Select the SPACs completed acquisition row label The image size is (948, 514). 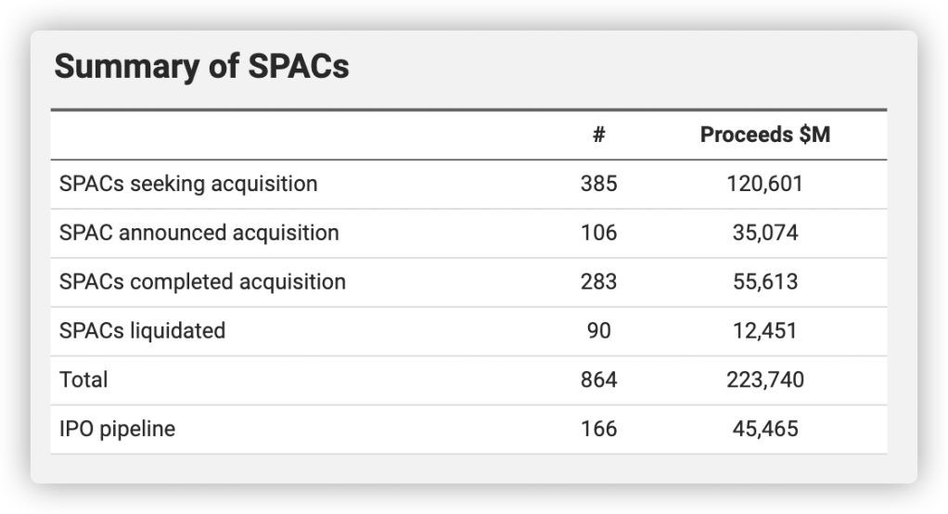coord(202,282)
